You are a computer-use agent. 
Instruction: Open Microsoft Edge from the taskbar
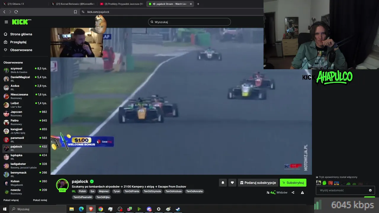pyautogui.click(x=81, y=209)
